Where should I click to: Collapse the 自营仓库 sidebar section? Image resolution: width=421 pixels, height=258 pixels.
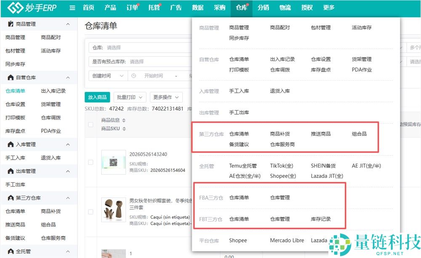point(68,78)
